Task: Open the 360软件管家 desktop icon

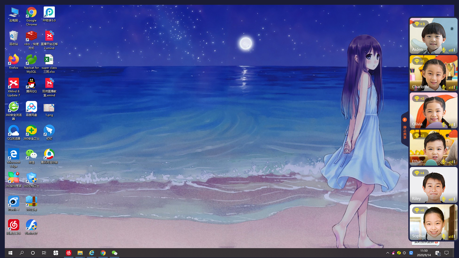Action: [14, 180]
